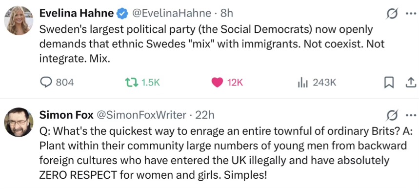Screen dimensions: 419x189
Task: Click the Evelina Hahne display name
Action: click(77, 13)
